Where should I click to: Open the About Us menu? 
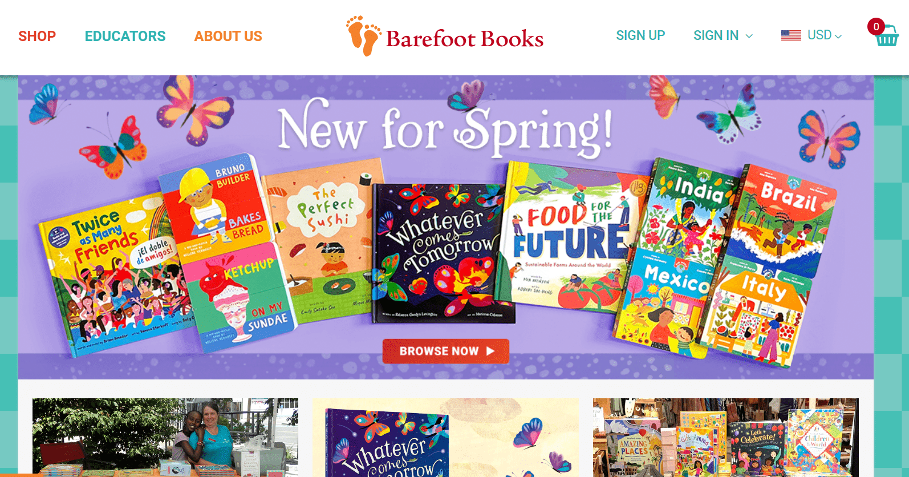tap(228, 37)
